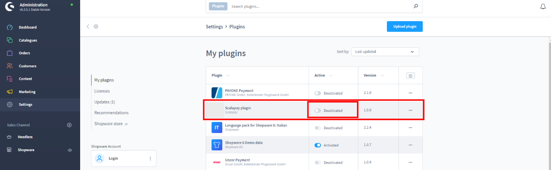Toggle Scalapay plugin active switch
The height and width of the screenshot is (170, 551).
[317, 110]
